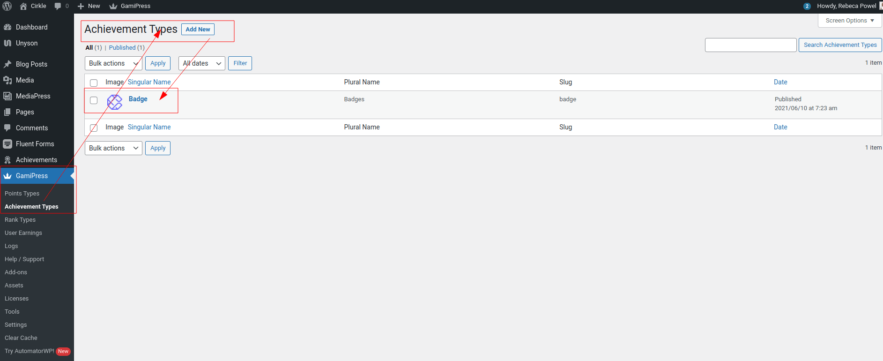The width and height of the screenshot is (883, 361).
Task: Click the Add New button
Action: [198, 30]
